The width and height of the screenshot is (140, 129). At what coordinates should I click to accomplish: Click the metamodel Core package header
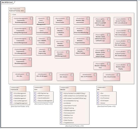42,89
